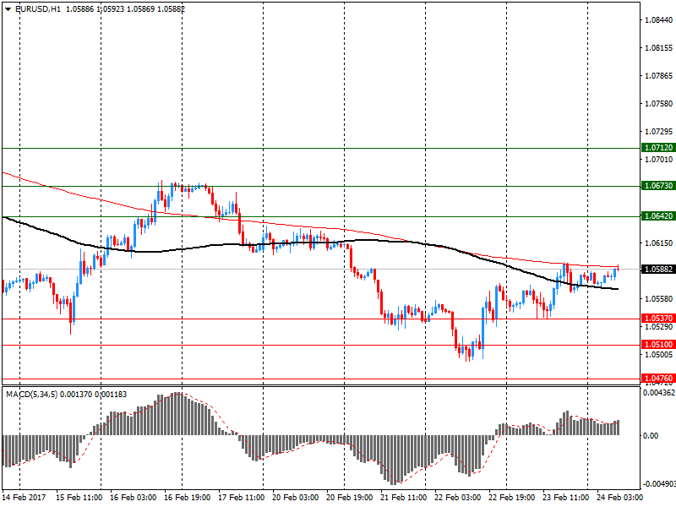The width and height of the screenshot is (676, 507).
Task: Click the 1.07865 price scale value
Action: pyautogui.click(x=659, y=76)
